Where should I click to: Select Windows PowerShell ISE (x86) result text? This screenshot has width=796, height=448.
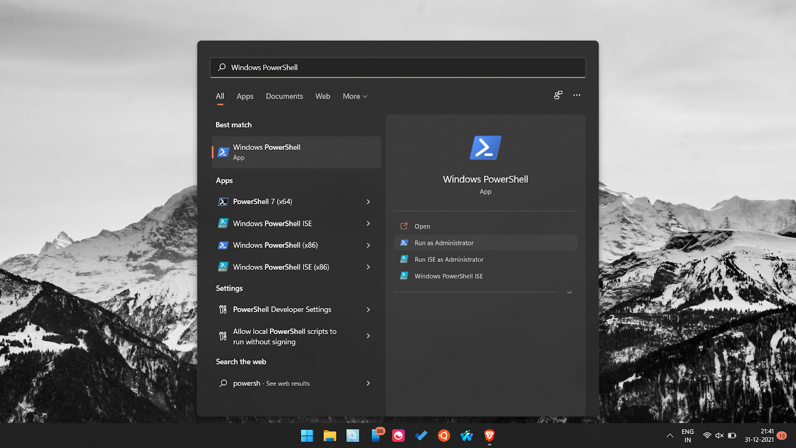click(281, 267)
